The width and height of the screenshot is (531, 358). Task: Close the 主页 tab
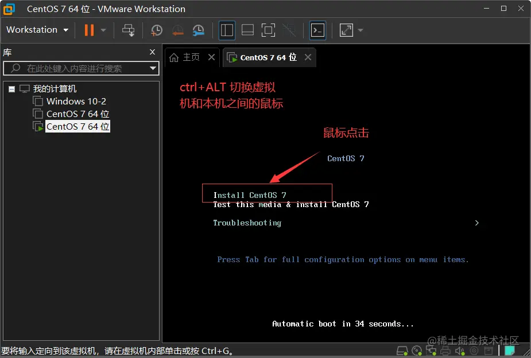coord(212,57)
